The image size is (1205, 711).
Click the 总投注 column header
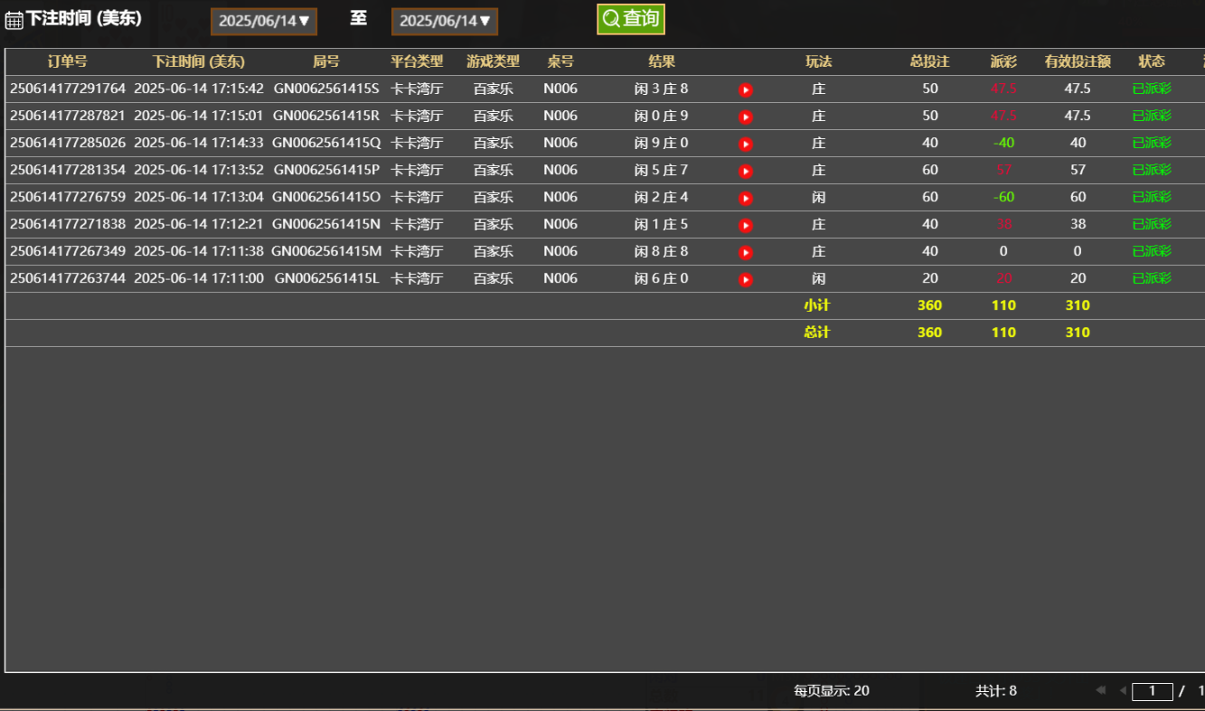pyautogui.click(x=929, y=61)
